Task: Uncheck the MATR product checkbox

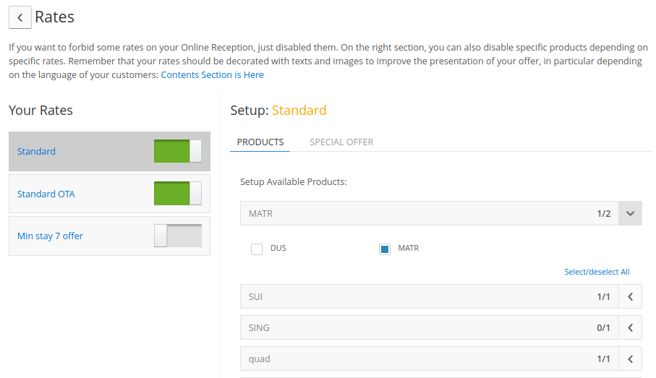Action: [x=385, y=249]
